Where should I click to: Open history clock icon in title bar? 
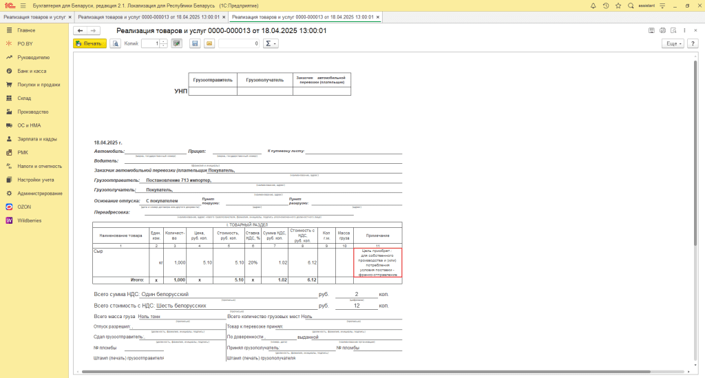[x=606, y=6]
